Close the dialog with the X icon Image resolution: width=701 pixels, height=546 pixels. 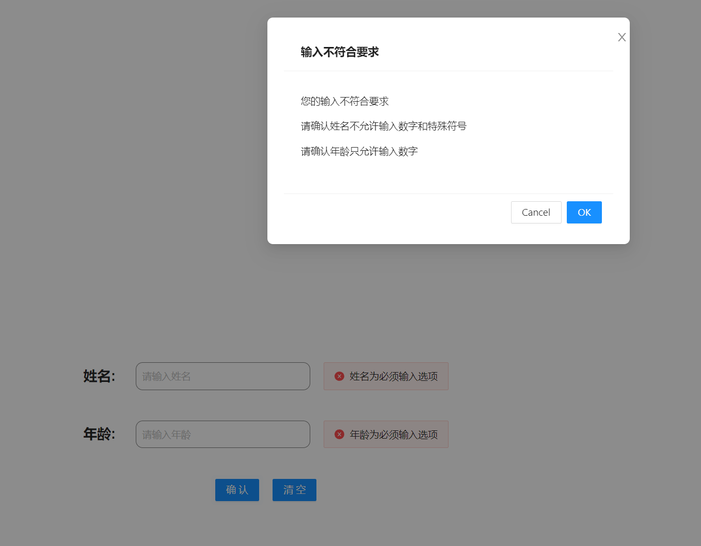coord(622,37)
